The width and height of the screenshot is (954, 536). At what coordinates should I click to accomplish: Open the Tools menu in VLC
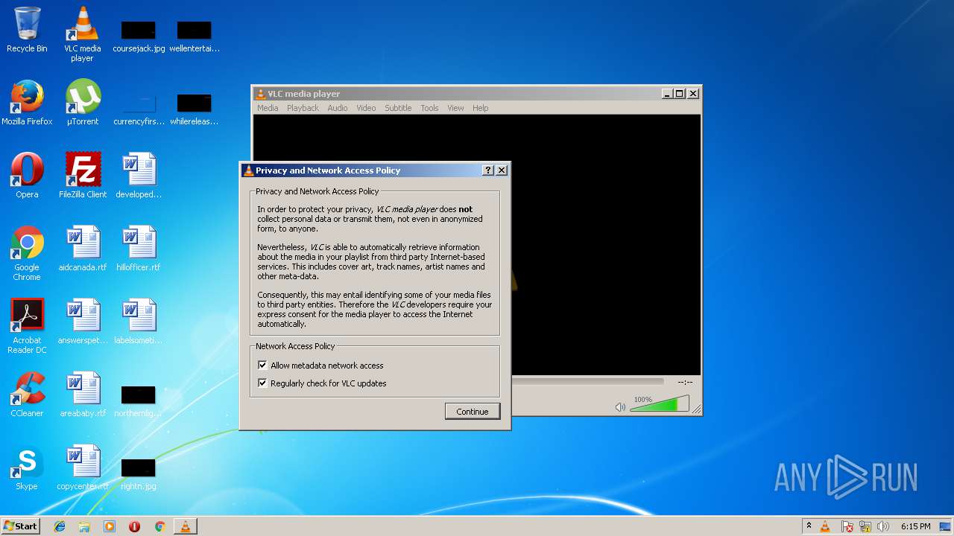point(429,108)
